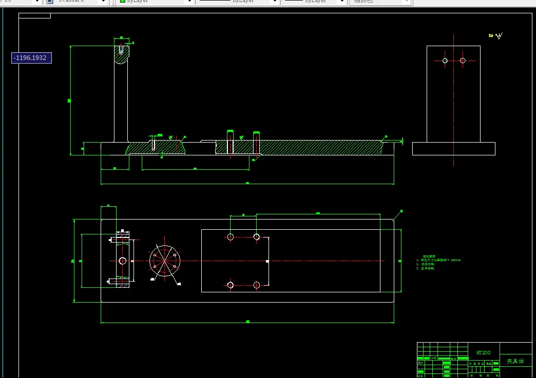The image size is (536, 378).
Task: Select the HT200 material text in title block
Action: (483, 352)
